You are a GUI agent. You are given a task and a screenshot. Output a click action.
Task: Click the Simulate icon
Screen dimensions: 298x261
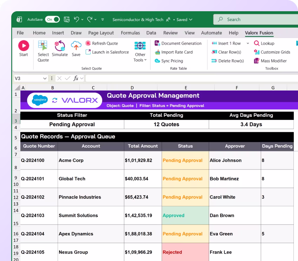pyautogui.click(x=60, y=46)
